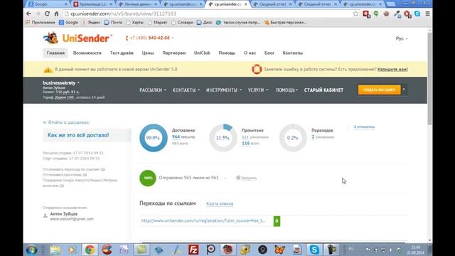Click the Chrome icon in the taskbar

(90, 250)
